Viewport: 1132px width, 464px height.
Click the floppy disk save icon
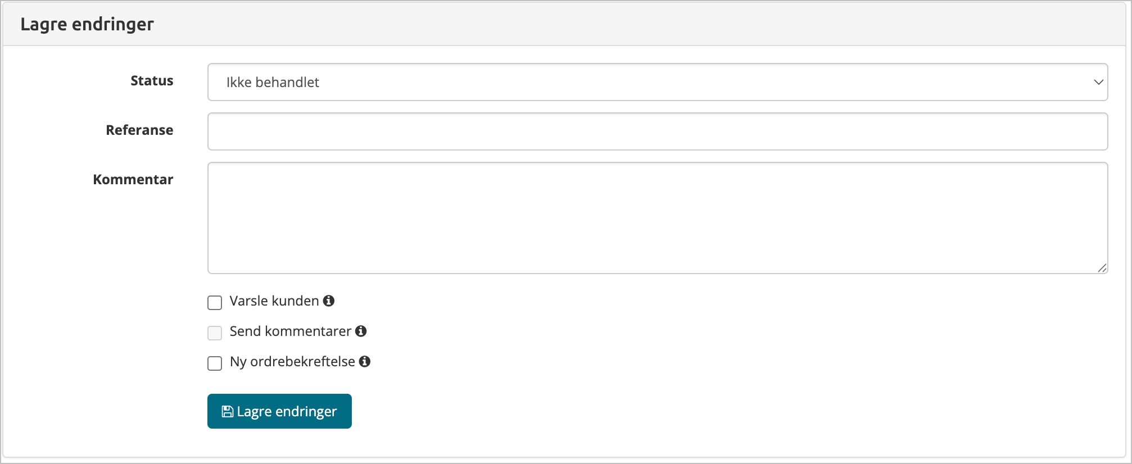point(227,412)
